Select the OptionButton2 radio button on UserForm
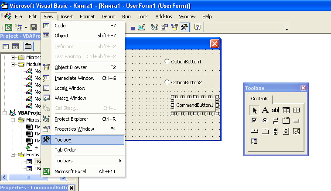Viewport: 331px width, 191px height. [x=167, y=82]
